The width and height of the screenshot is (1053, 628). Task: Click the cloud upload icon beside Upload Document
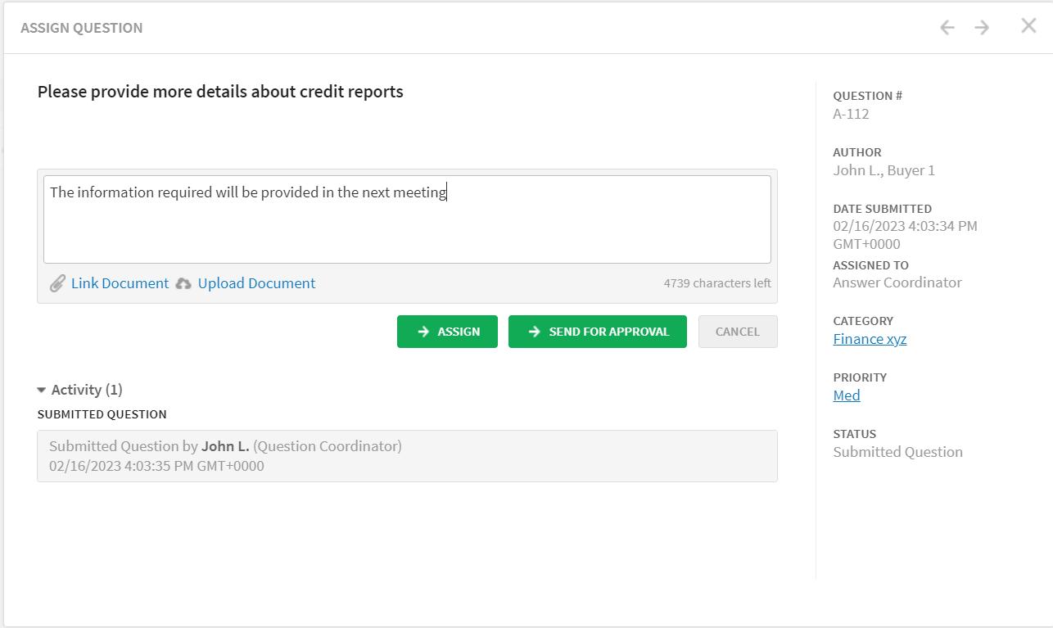[184, 283]
